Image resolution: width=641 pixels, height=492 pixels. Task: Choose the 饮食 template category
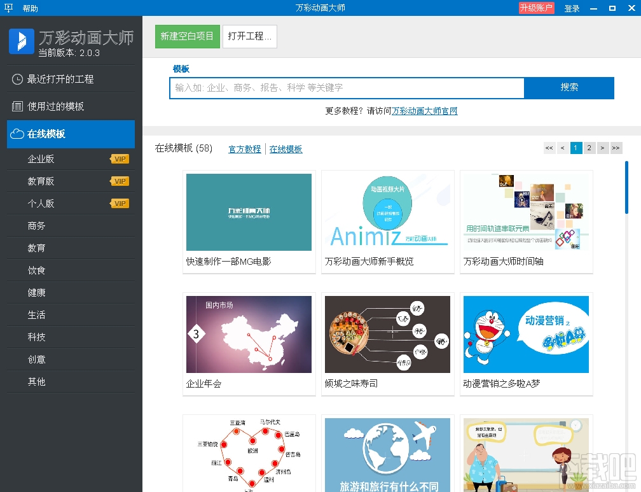coord(71,270)
